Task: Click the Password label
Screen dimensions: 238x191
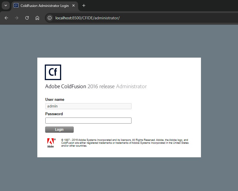Action: point(54,114)
